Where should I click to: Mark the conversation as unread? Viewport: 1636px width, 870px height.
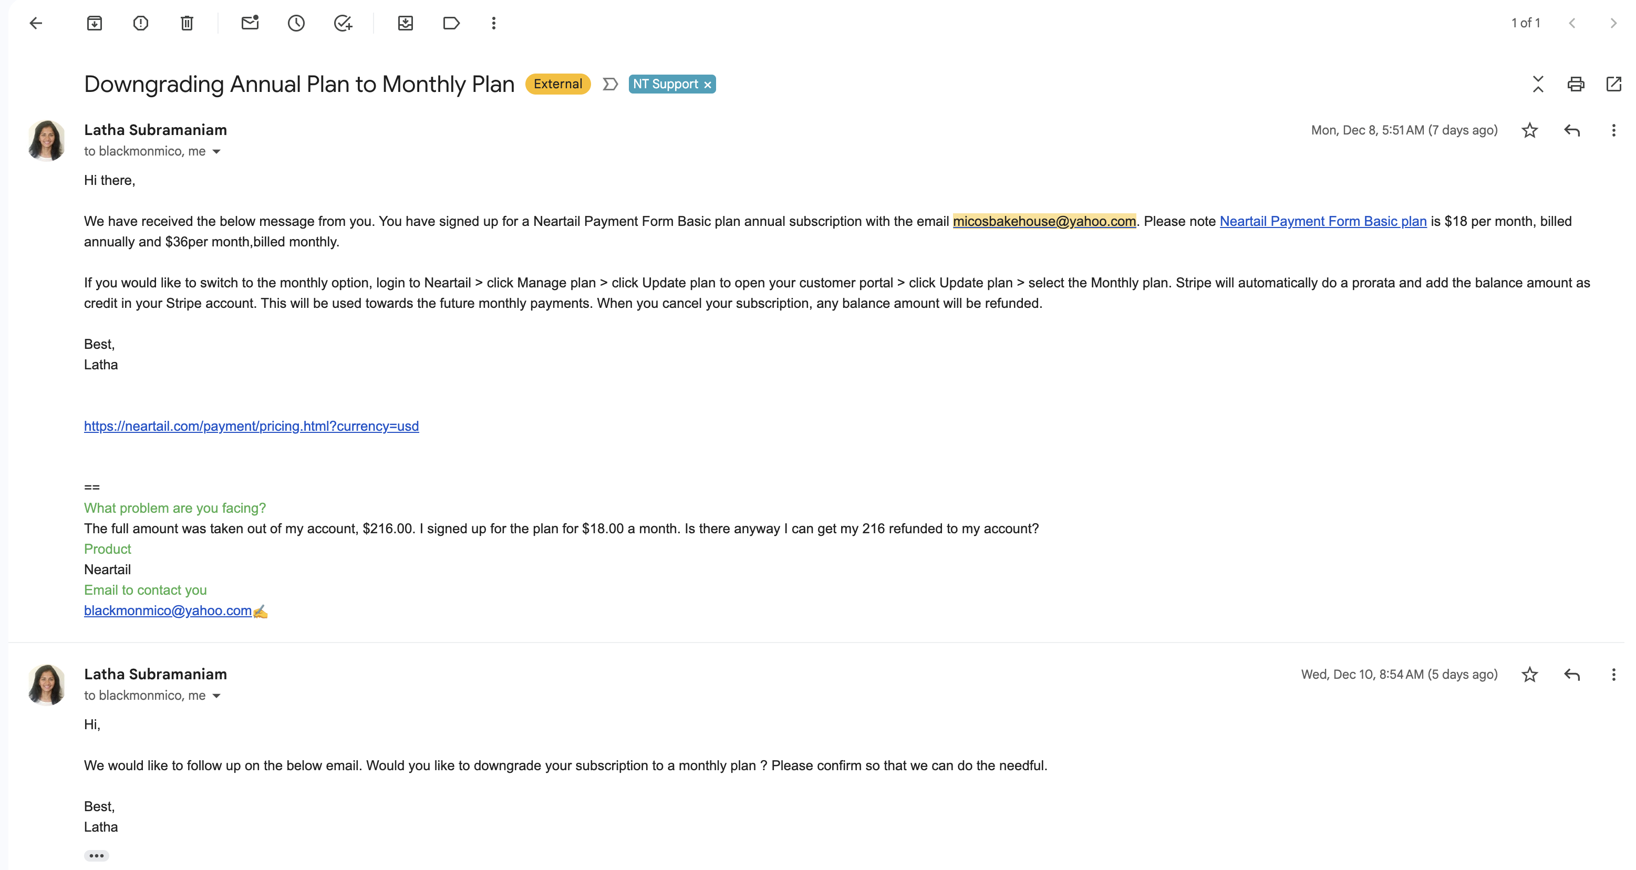(250, 24)
